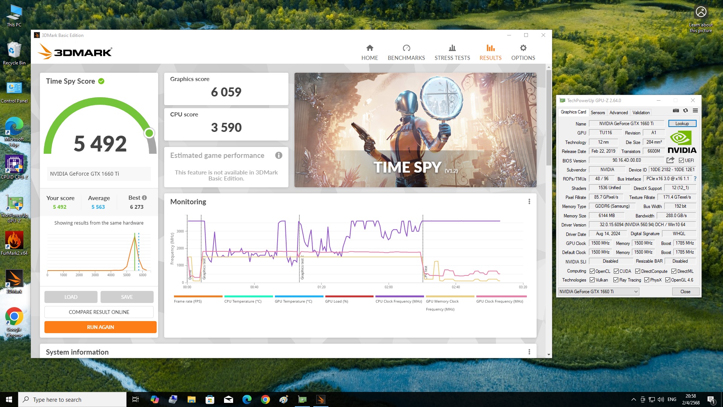Click the taskbar search box
723x407 pixels.
72,399
